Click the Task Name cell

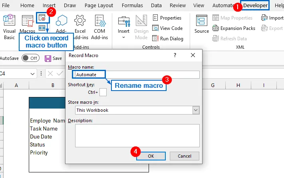tap(44, 129)
